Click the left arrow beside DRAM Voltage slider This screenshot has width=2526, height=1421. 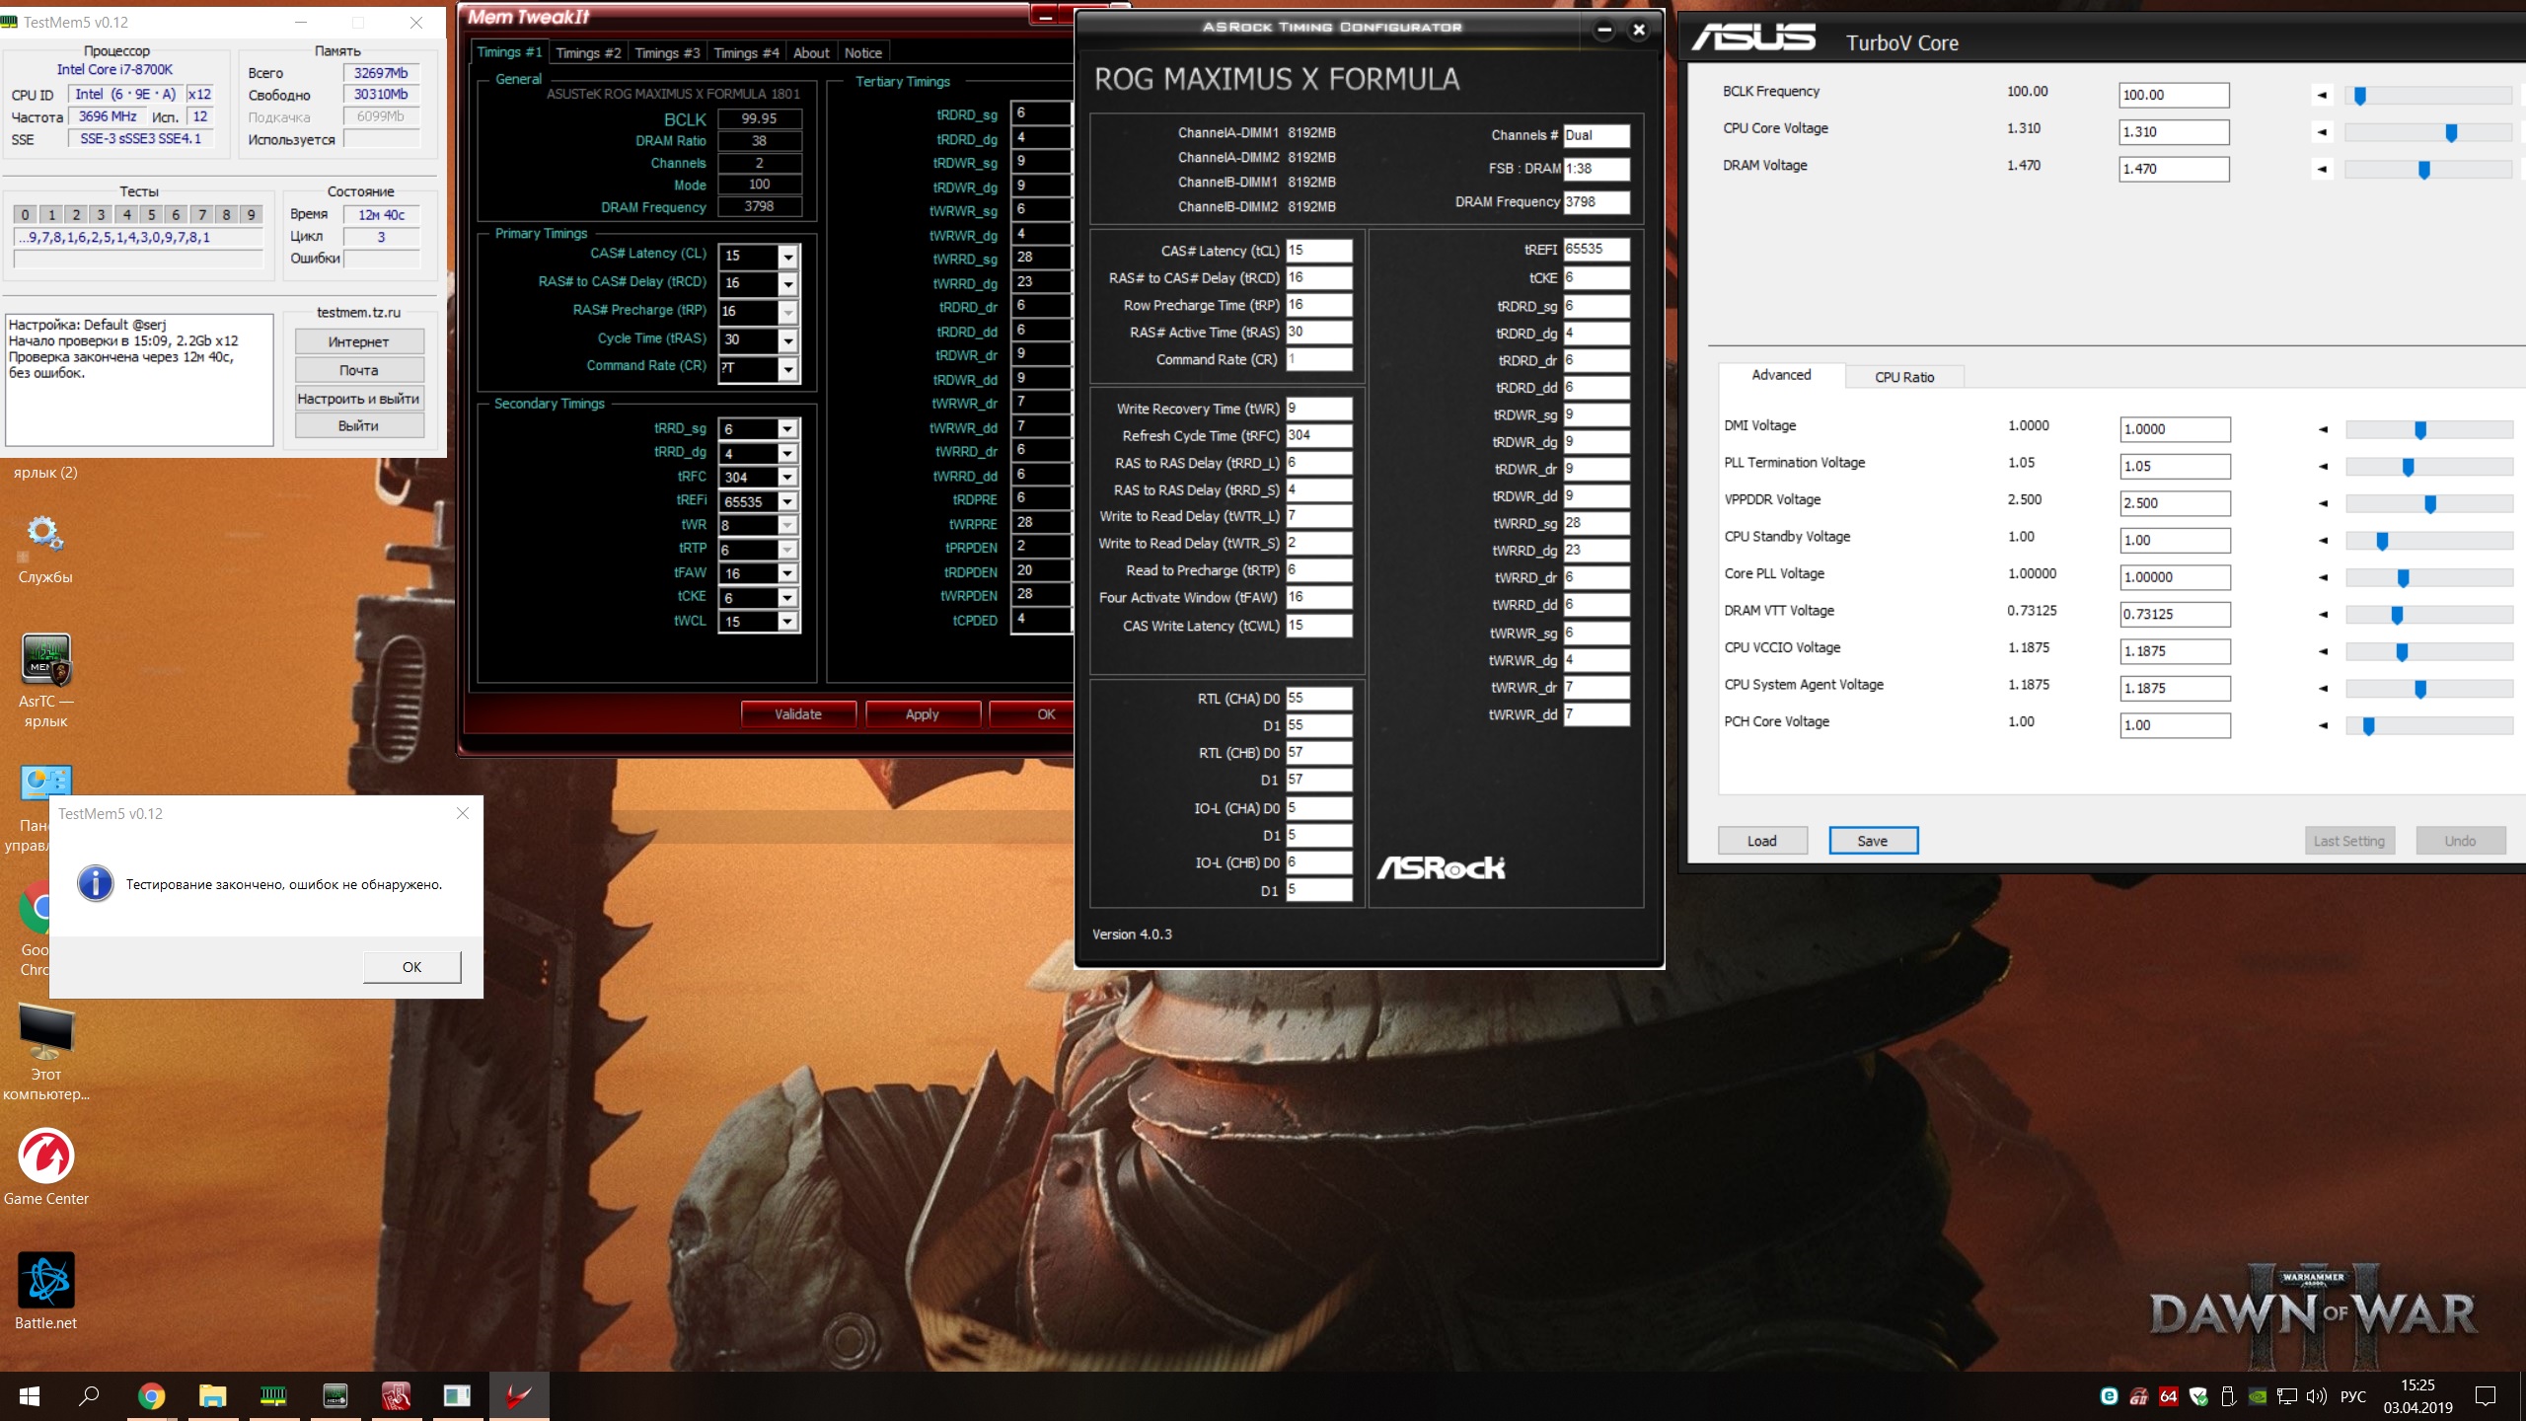pos(2322,170)
